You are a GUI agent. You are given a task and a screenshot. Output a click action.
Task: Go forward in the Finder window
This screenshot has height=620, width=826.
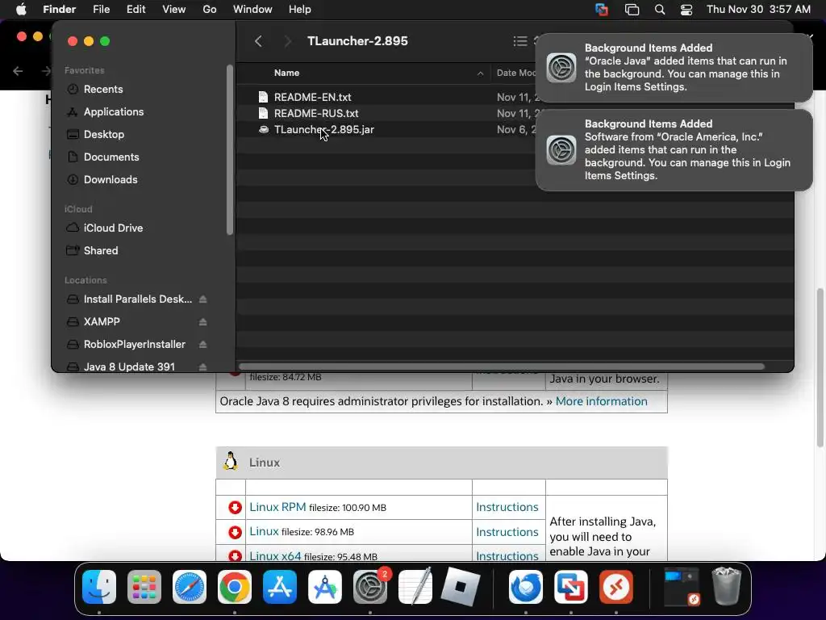pos(287,41)
